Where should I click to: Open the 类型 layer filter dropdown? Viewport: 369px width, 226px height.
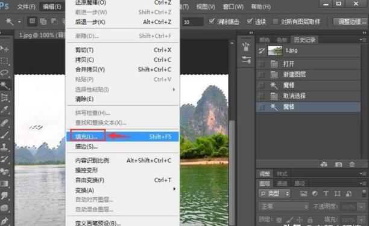tap(274, 194)
